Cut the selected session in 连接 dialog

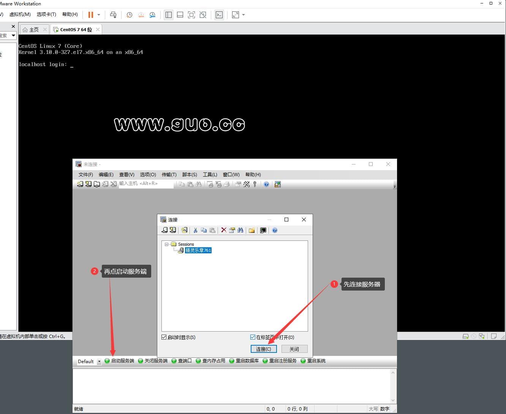[x=195, y=230]
